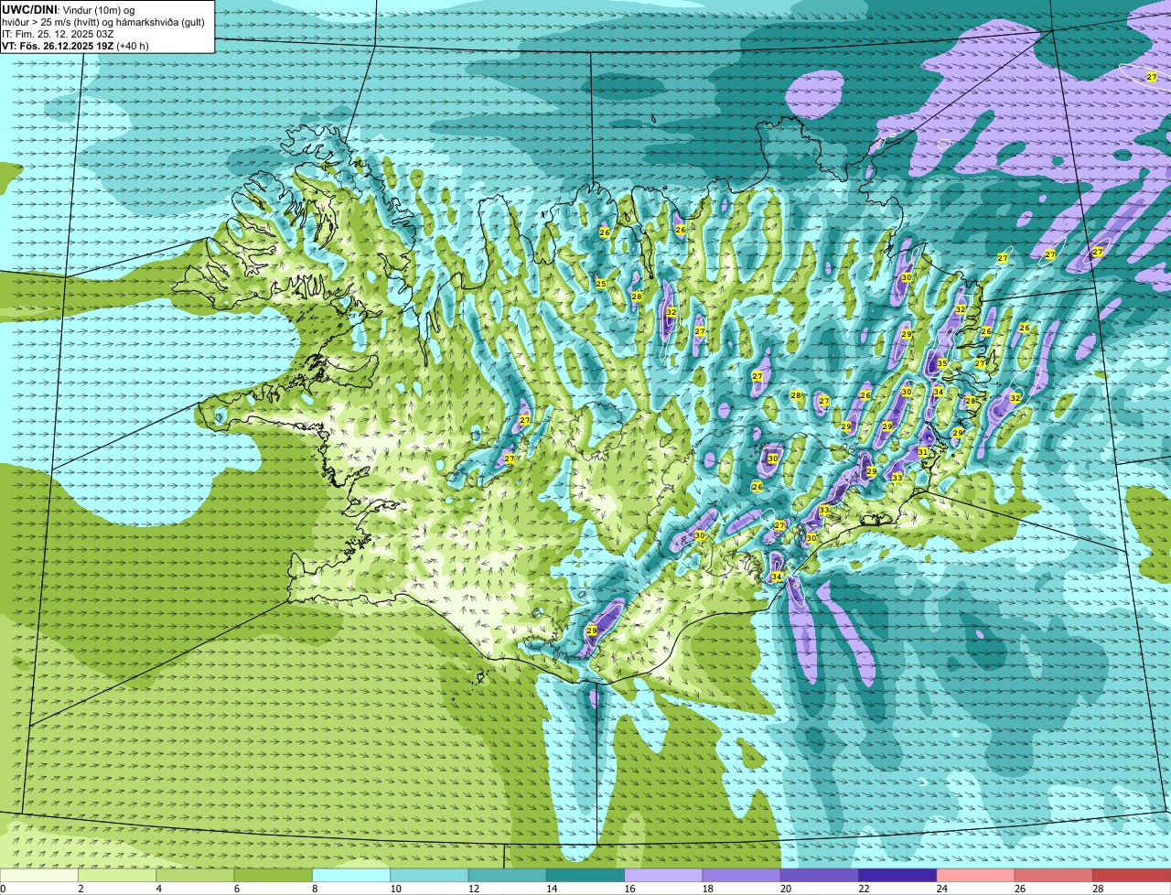Click the legend scale value "22"

click(864, 889)
